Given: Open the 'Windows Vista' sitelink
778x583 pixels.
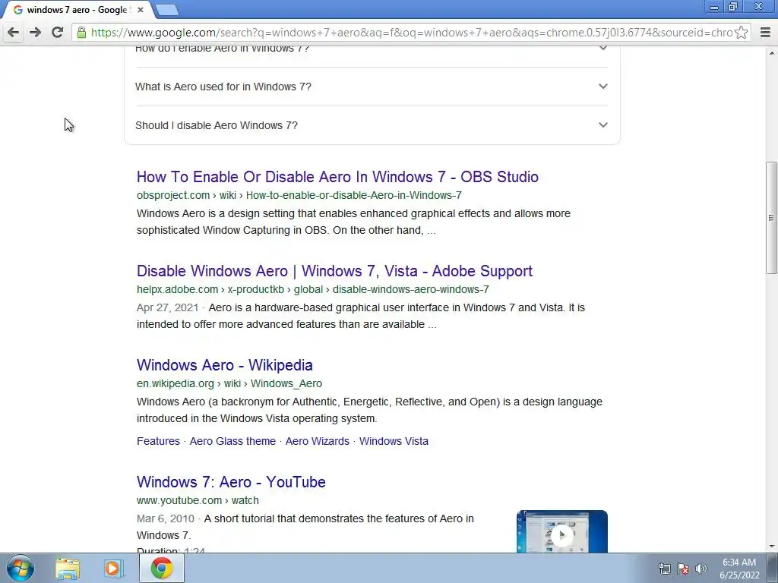Looking at the screenshot, I should 394,441.
